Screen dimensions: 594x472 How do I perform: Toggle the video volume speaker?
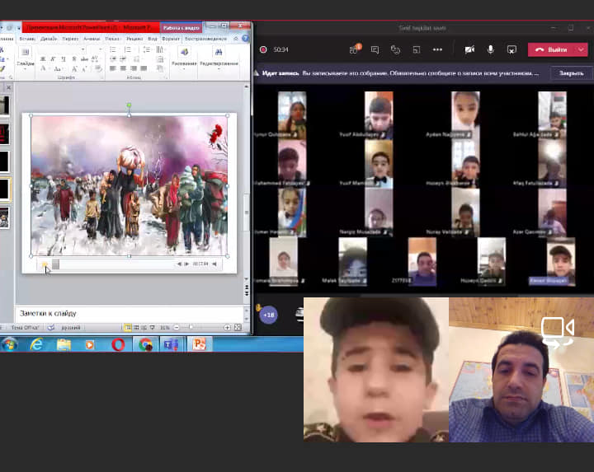tap(214, 264)
